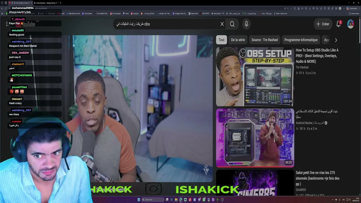Open the Autres favoris bookmarks folder
Screen dimensions: 361x203
[x=354, y=13]
